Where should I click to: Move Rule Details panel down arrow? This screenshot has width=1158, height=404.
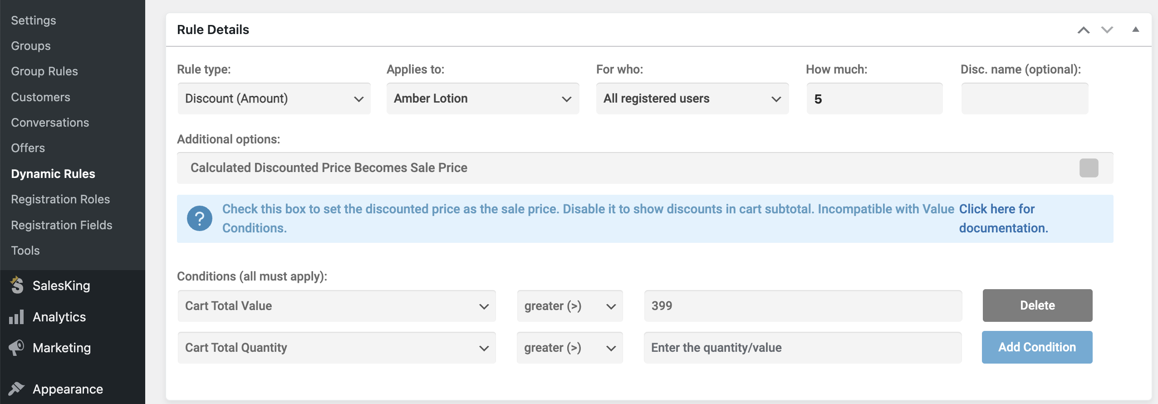(x=1107, y=30)
